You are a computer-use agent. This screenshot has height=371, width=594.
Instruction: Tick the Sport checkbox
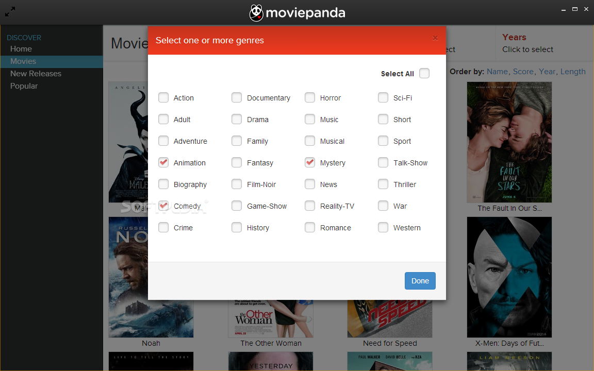click(x=383, y=141)
